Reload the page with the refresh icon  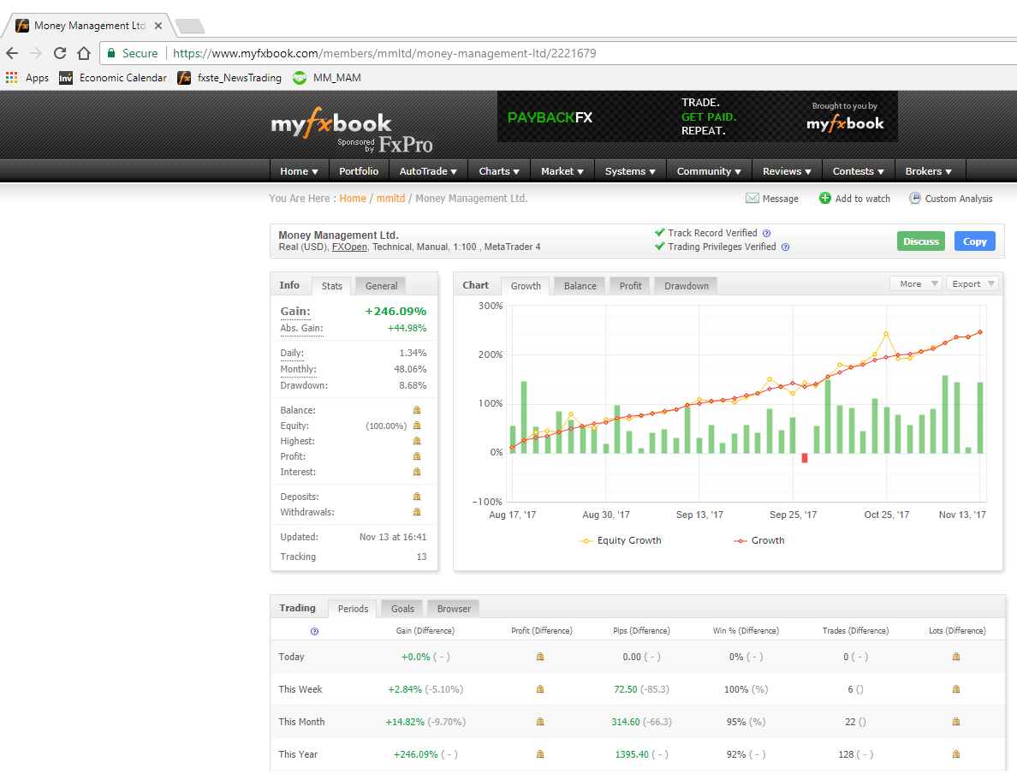click(60, 53)
